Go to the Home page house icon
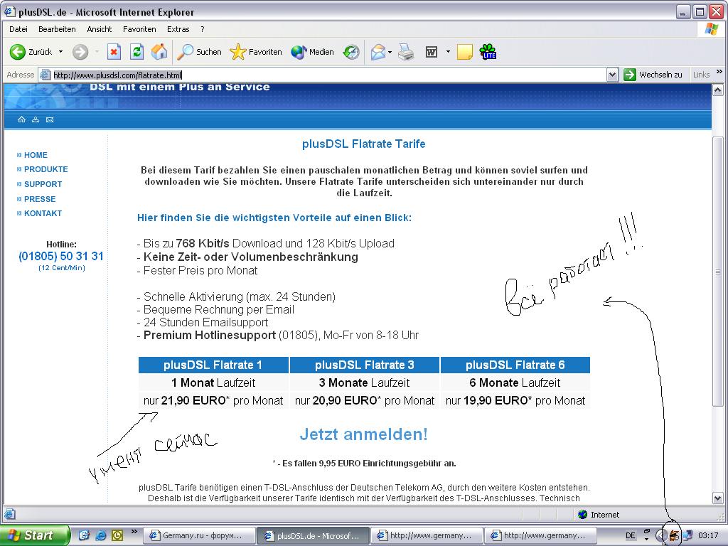The height and width of the screenshot is (546, 728). [159, 52]
